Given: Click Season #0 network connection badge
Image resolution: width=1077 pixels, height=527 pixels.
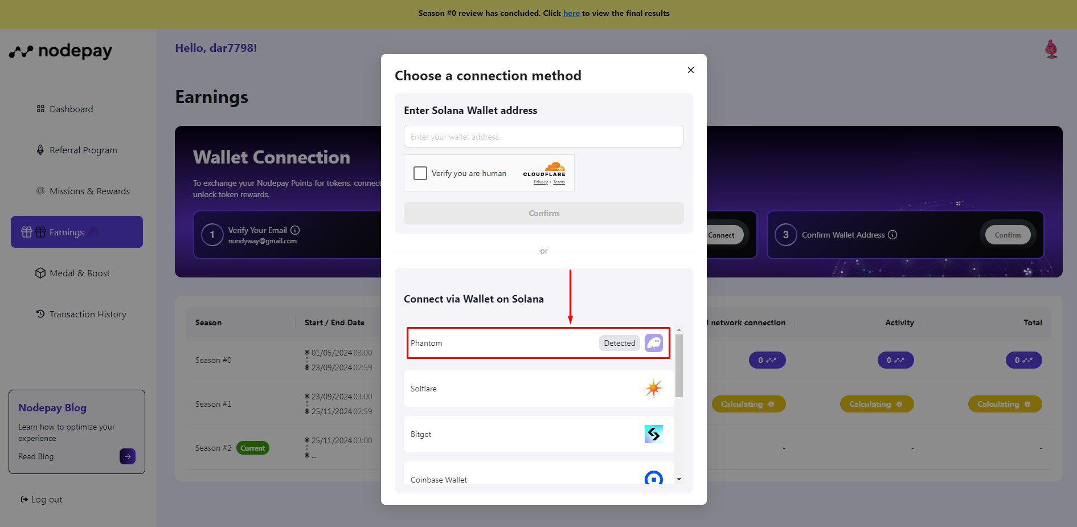Looking at the screenshot, I should coord(767,360).
